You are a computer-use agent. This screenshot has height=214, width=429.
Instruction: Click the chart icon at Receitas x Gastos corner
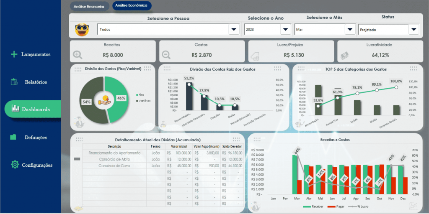point(413,206)
